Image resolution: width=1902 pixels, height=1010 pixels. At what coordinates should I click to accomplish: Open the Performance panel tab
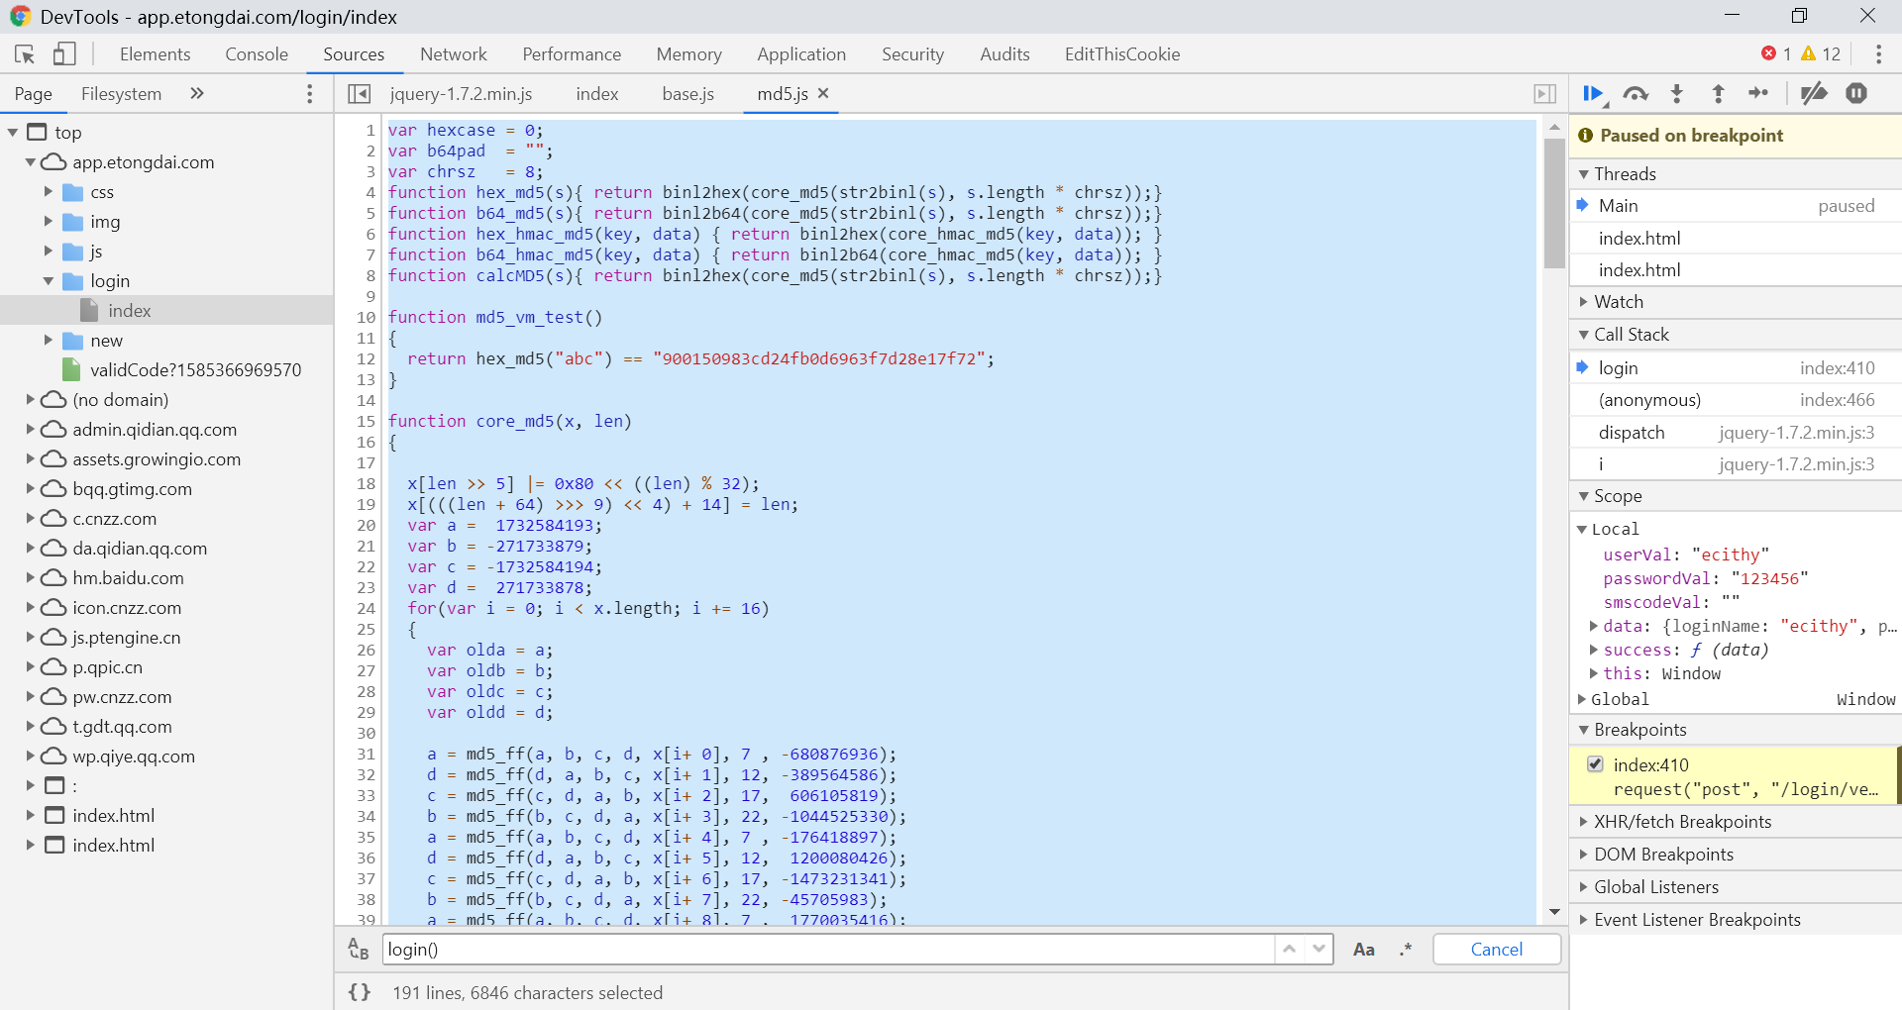tap(572, 54)
